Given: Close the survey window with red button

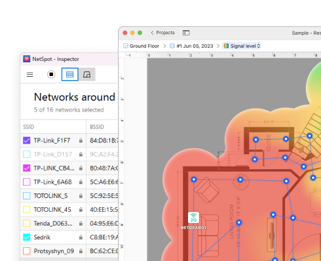Looking at the screenshot, I should [x=125, y=33].
